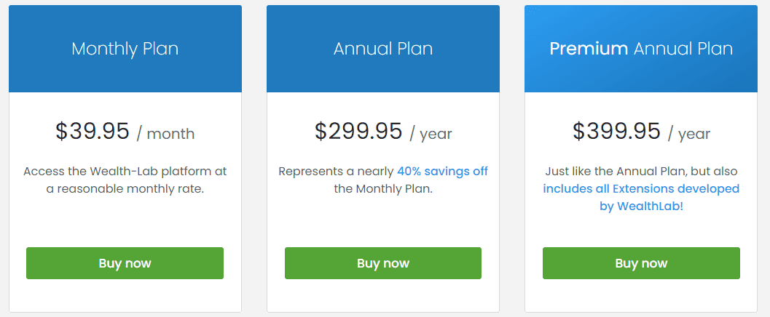Viewport: 770px width, 317px height.
Task: Follow the includes all Extensions link
Action: pos(641,189)
